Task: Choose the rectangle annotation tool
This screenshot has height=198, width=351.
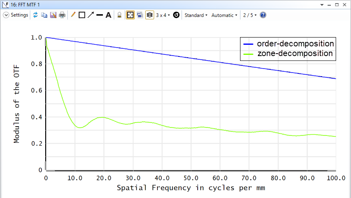Action: [82, 15]
